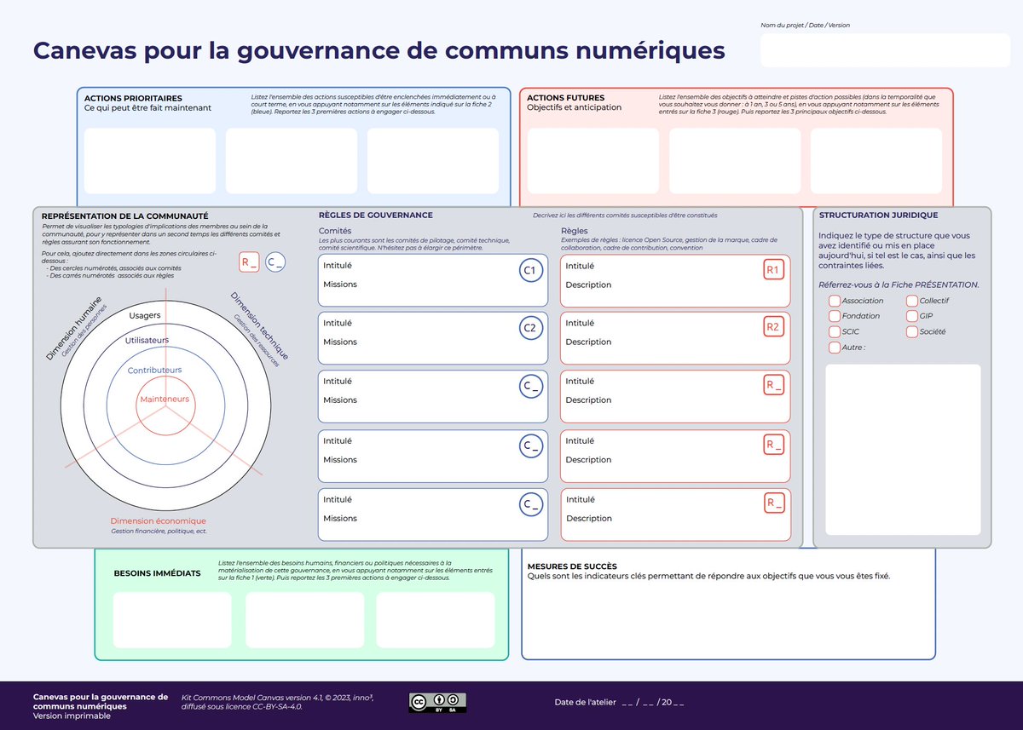
Task: Click the RÈGLES DE GOUVERNANCE heading
Action: [375, 216]
